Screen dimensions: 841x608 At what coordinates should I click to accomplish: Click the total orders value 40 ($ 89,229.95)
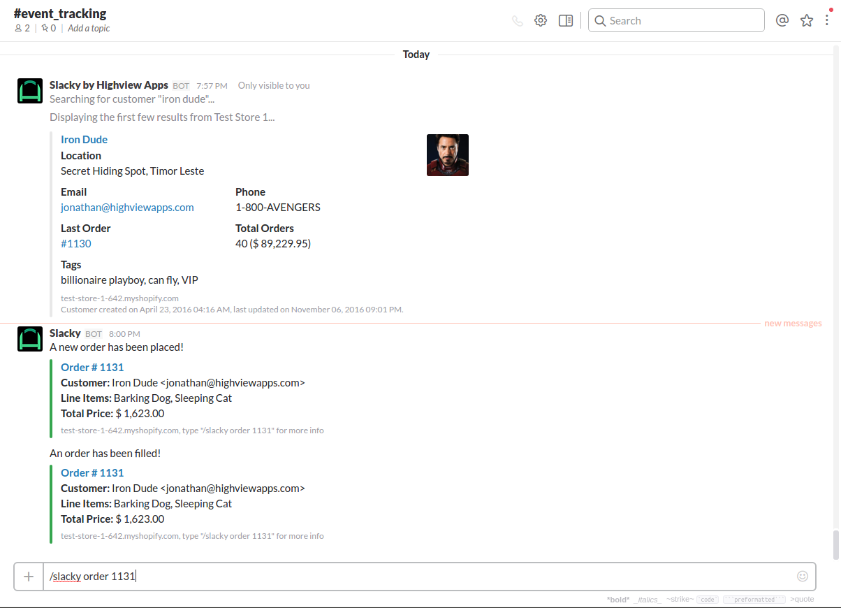tap(273, 244)
